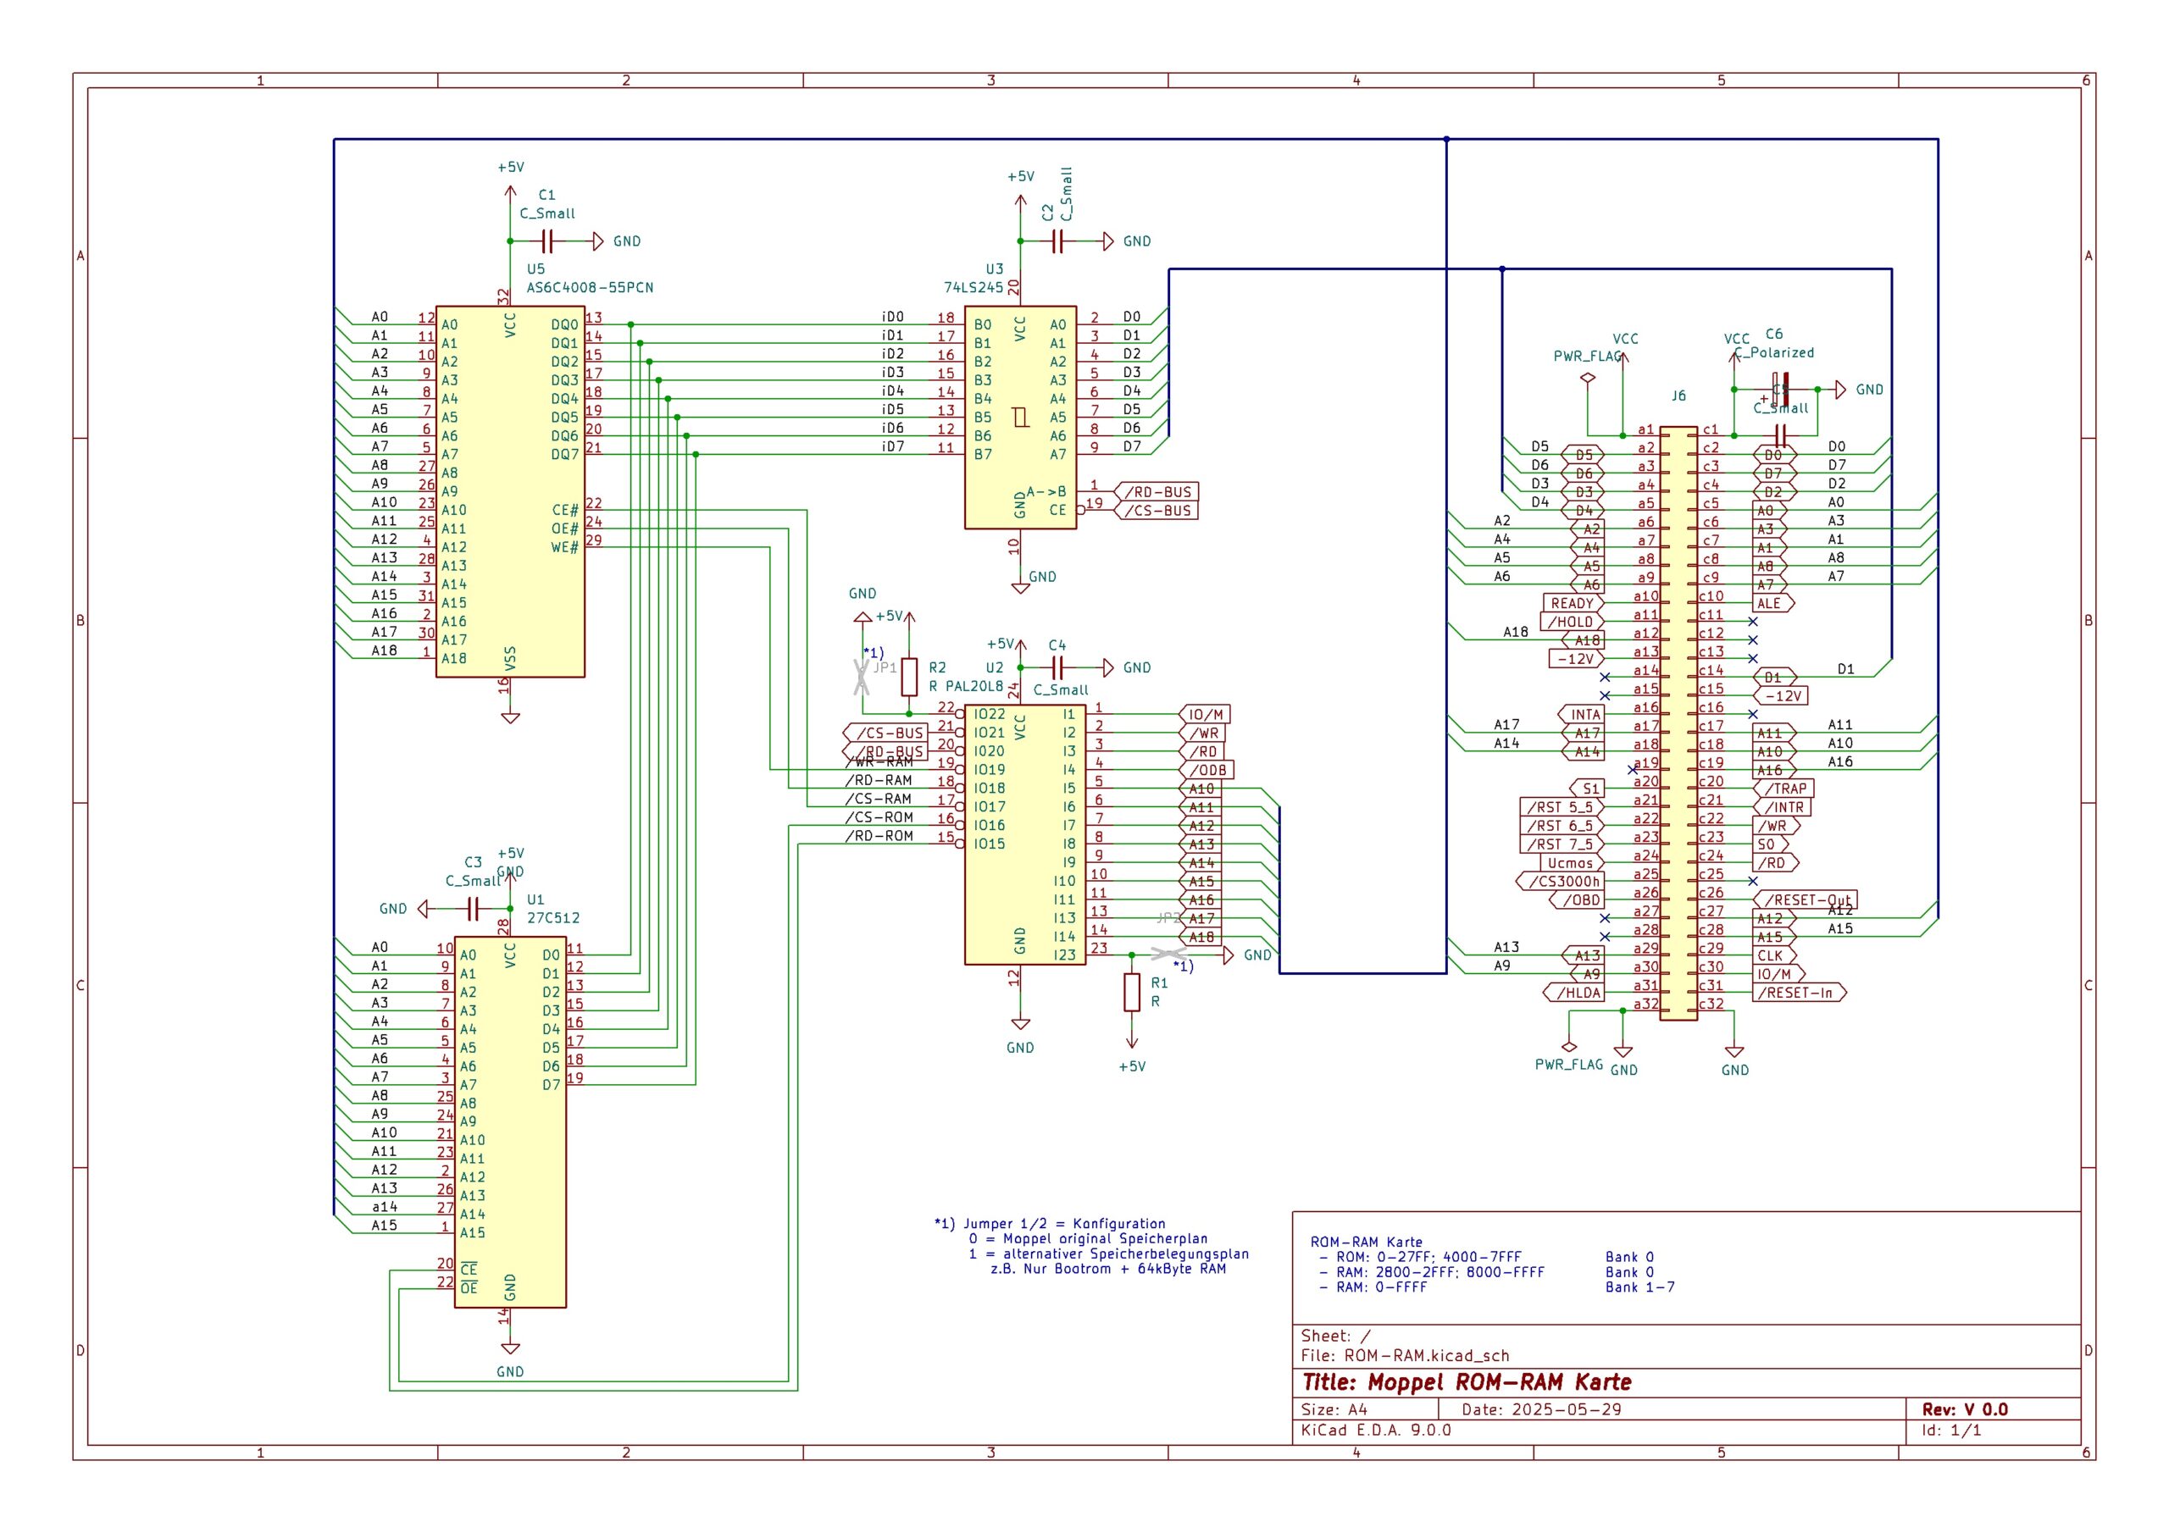2169x1533 pixels.
Task: Click the 'Date: 2025-05-29' field
Action: [1542, 1409]
